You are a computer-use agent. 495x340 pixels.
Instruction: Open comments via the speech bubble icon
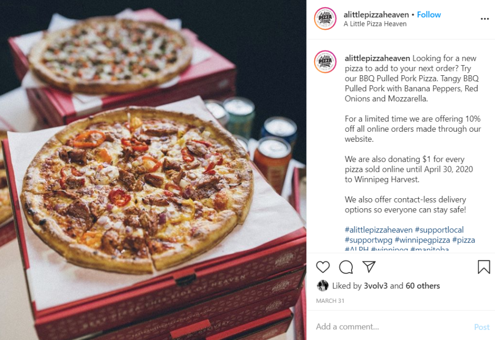[346, 267]
